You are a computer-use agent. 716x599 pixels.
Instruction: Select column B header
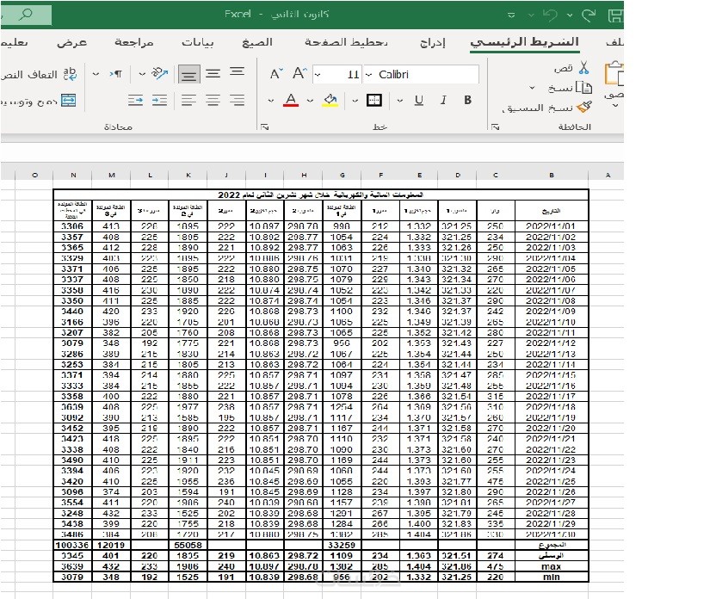[x=552, y=175]
